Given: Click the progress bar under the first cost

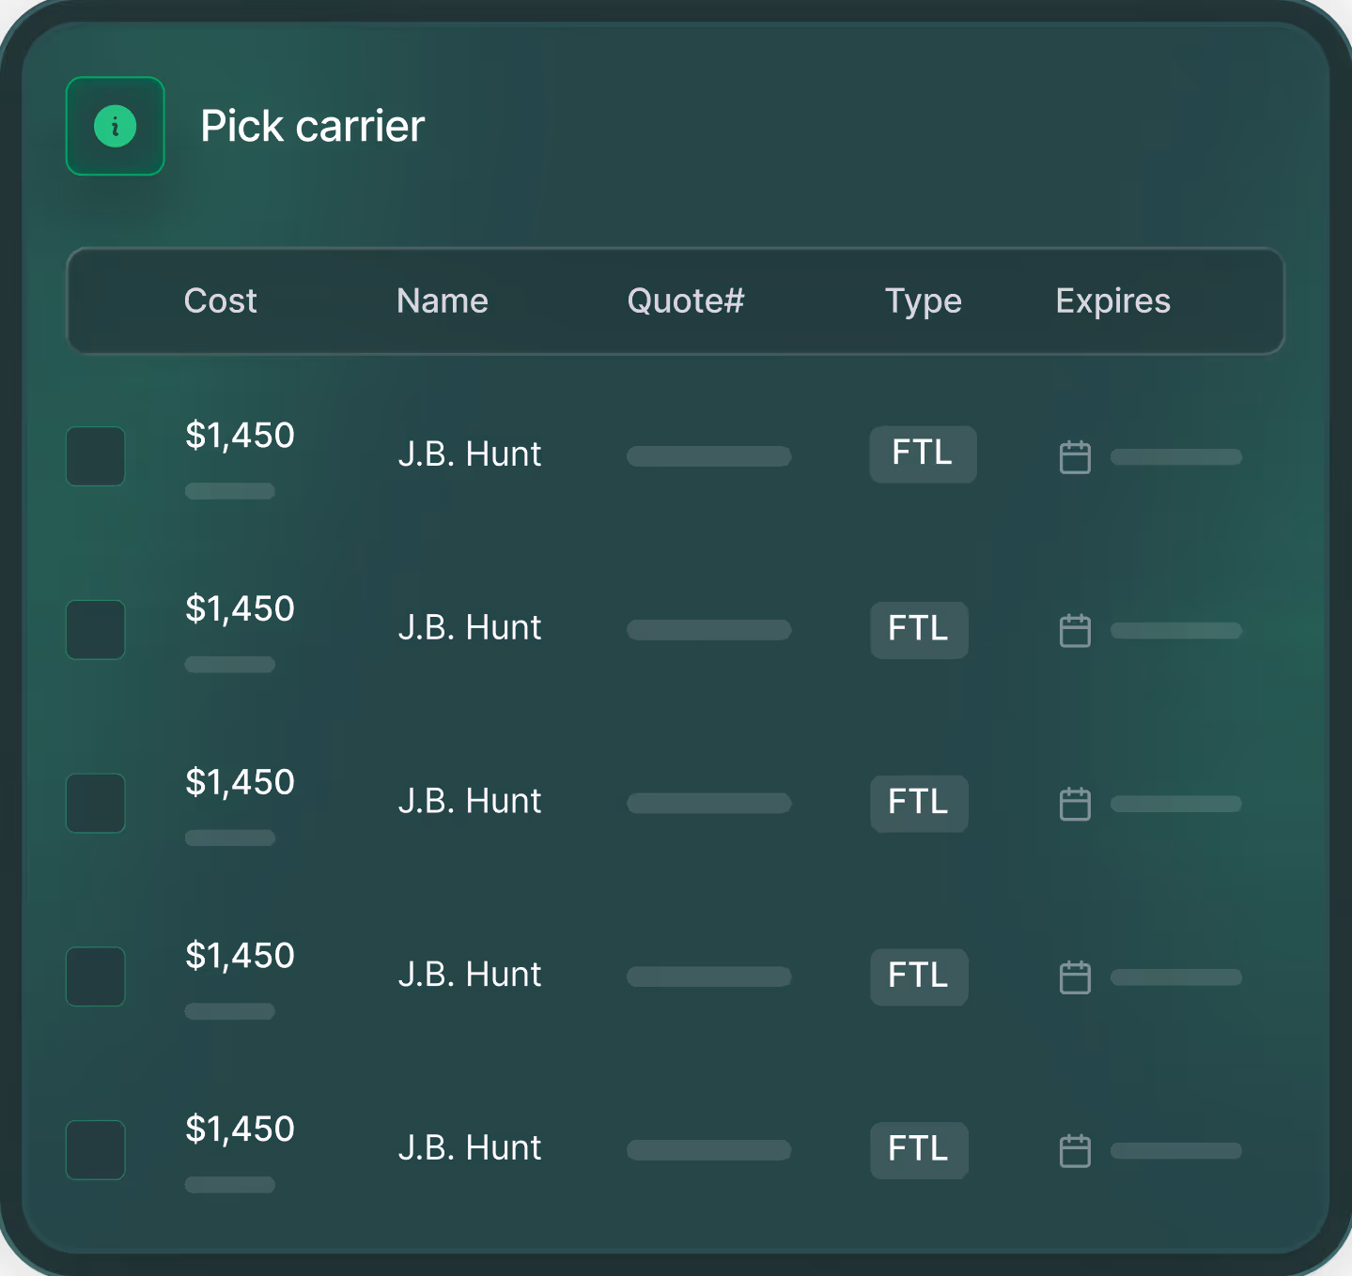Looking at the screenshot, I should [229, 491].
